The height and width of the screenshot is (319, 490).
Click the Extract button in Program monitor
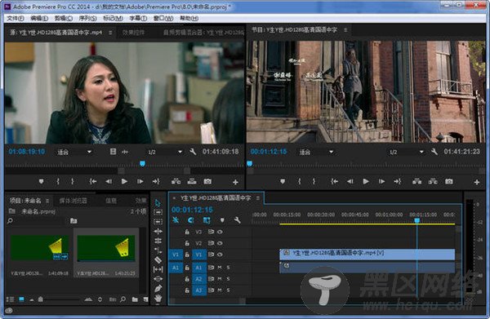coord(433,181)
